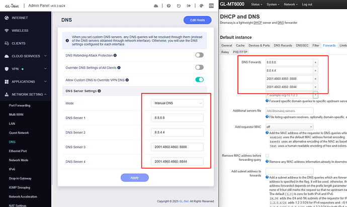This screenshot has width=347, height=207.
Task: Switch to the DNSSEC tab
Action: [302, 45]
